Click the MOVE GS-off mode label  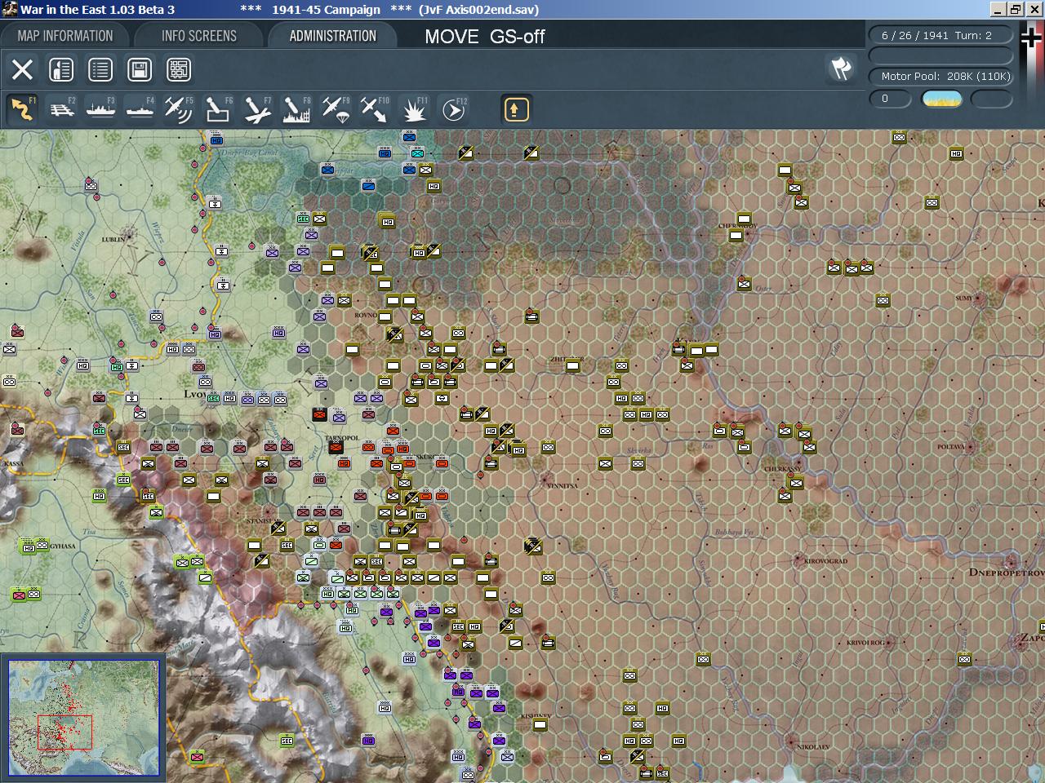pos(485,37)
